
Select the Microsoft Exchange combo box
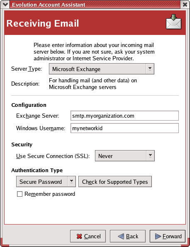pos(102,69)
